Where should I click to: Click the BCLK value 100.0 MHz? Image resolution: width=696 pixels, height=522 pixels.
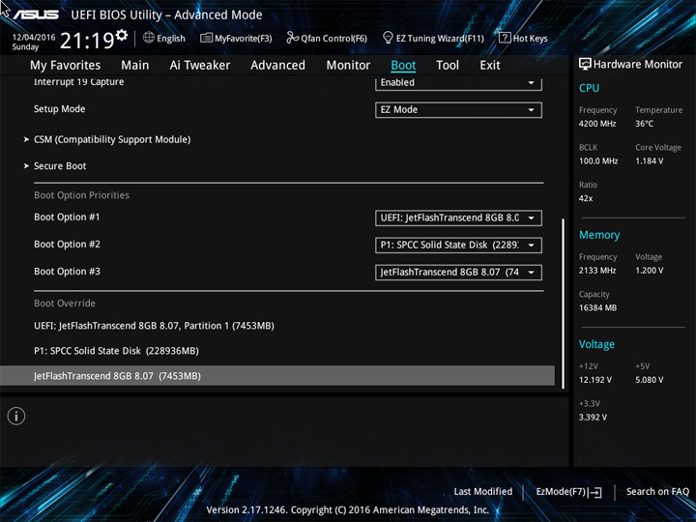[598, 161]
